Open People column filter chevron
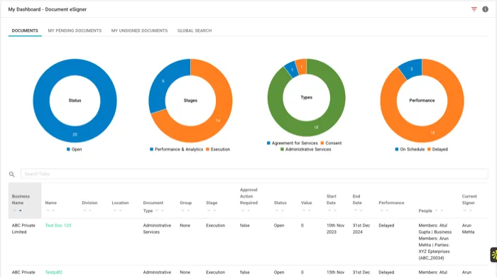Image resolution: width=497 pixels, height=277 pixels. point(436,210)
